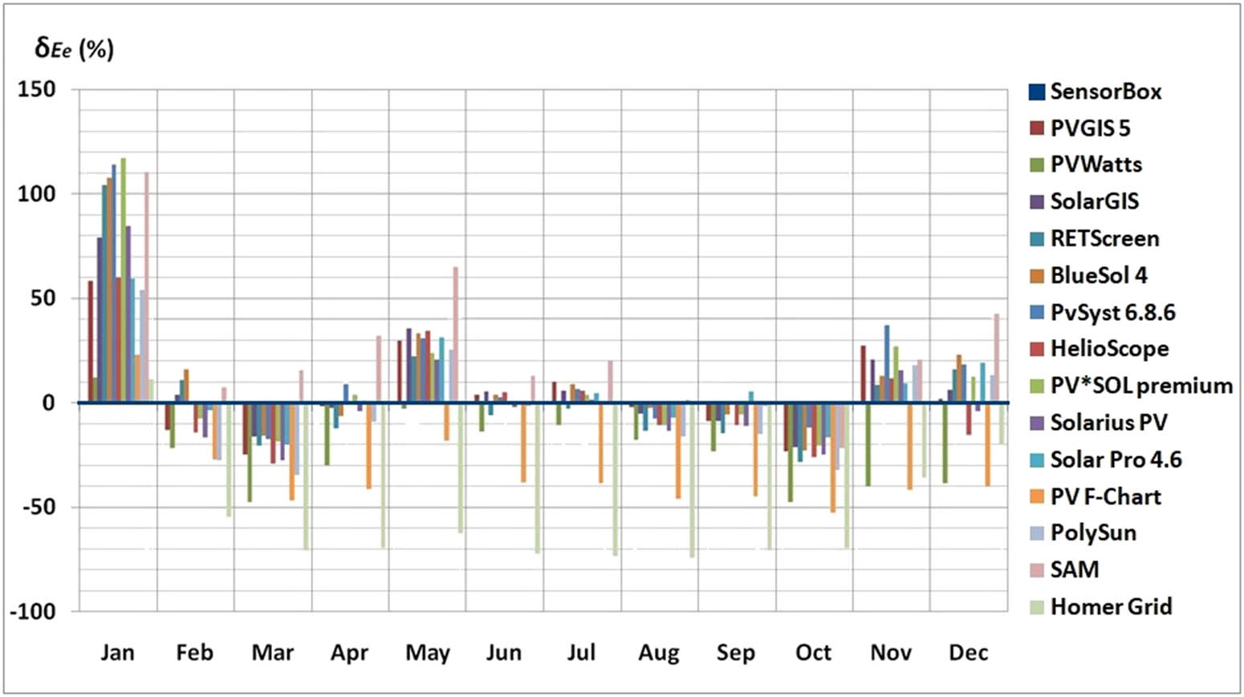Click the RETScreen legend color marker
Screen dimensions: 1244x697
coord(1035,238)
